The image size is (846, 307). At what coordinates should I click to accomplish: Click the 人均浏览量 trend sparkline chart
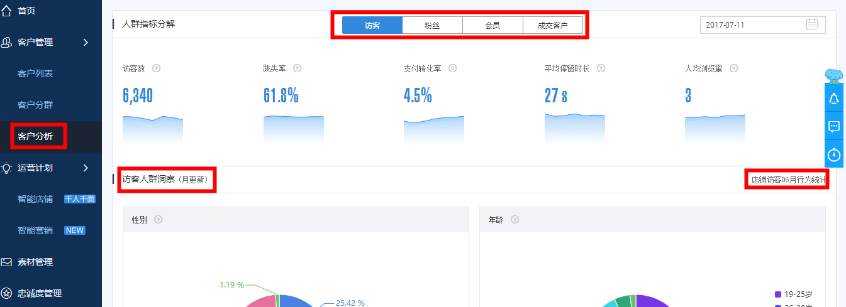coord(715,129)
